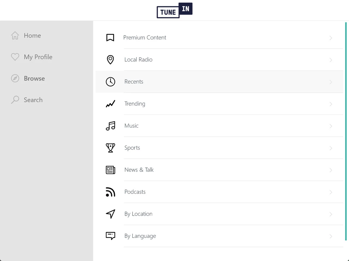Expand By Location chevron
This screenshot has width=349, height=261.
331,214
